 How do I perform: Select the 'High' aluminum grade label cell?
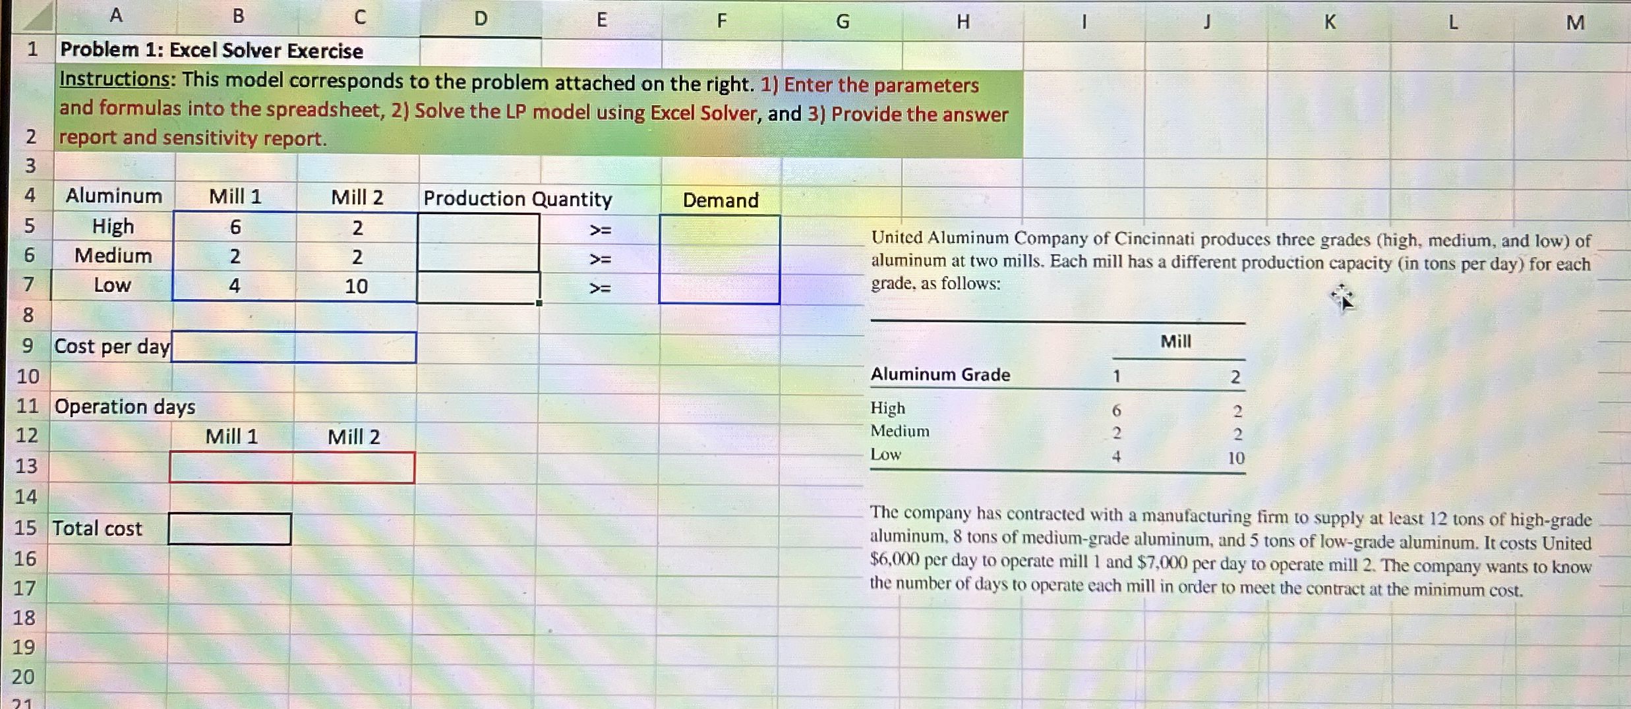point(113,226)
